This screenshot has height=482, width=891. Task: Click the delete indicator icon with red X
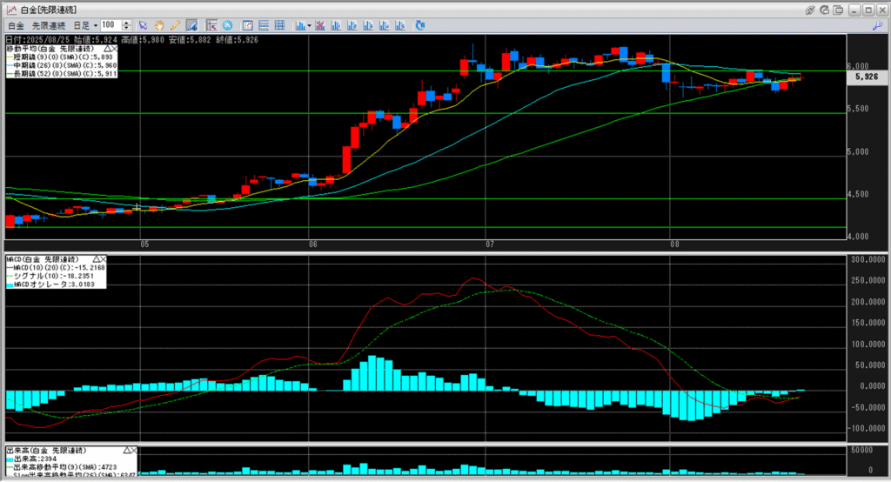pyautogui.click(x=321, y=25)
